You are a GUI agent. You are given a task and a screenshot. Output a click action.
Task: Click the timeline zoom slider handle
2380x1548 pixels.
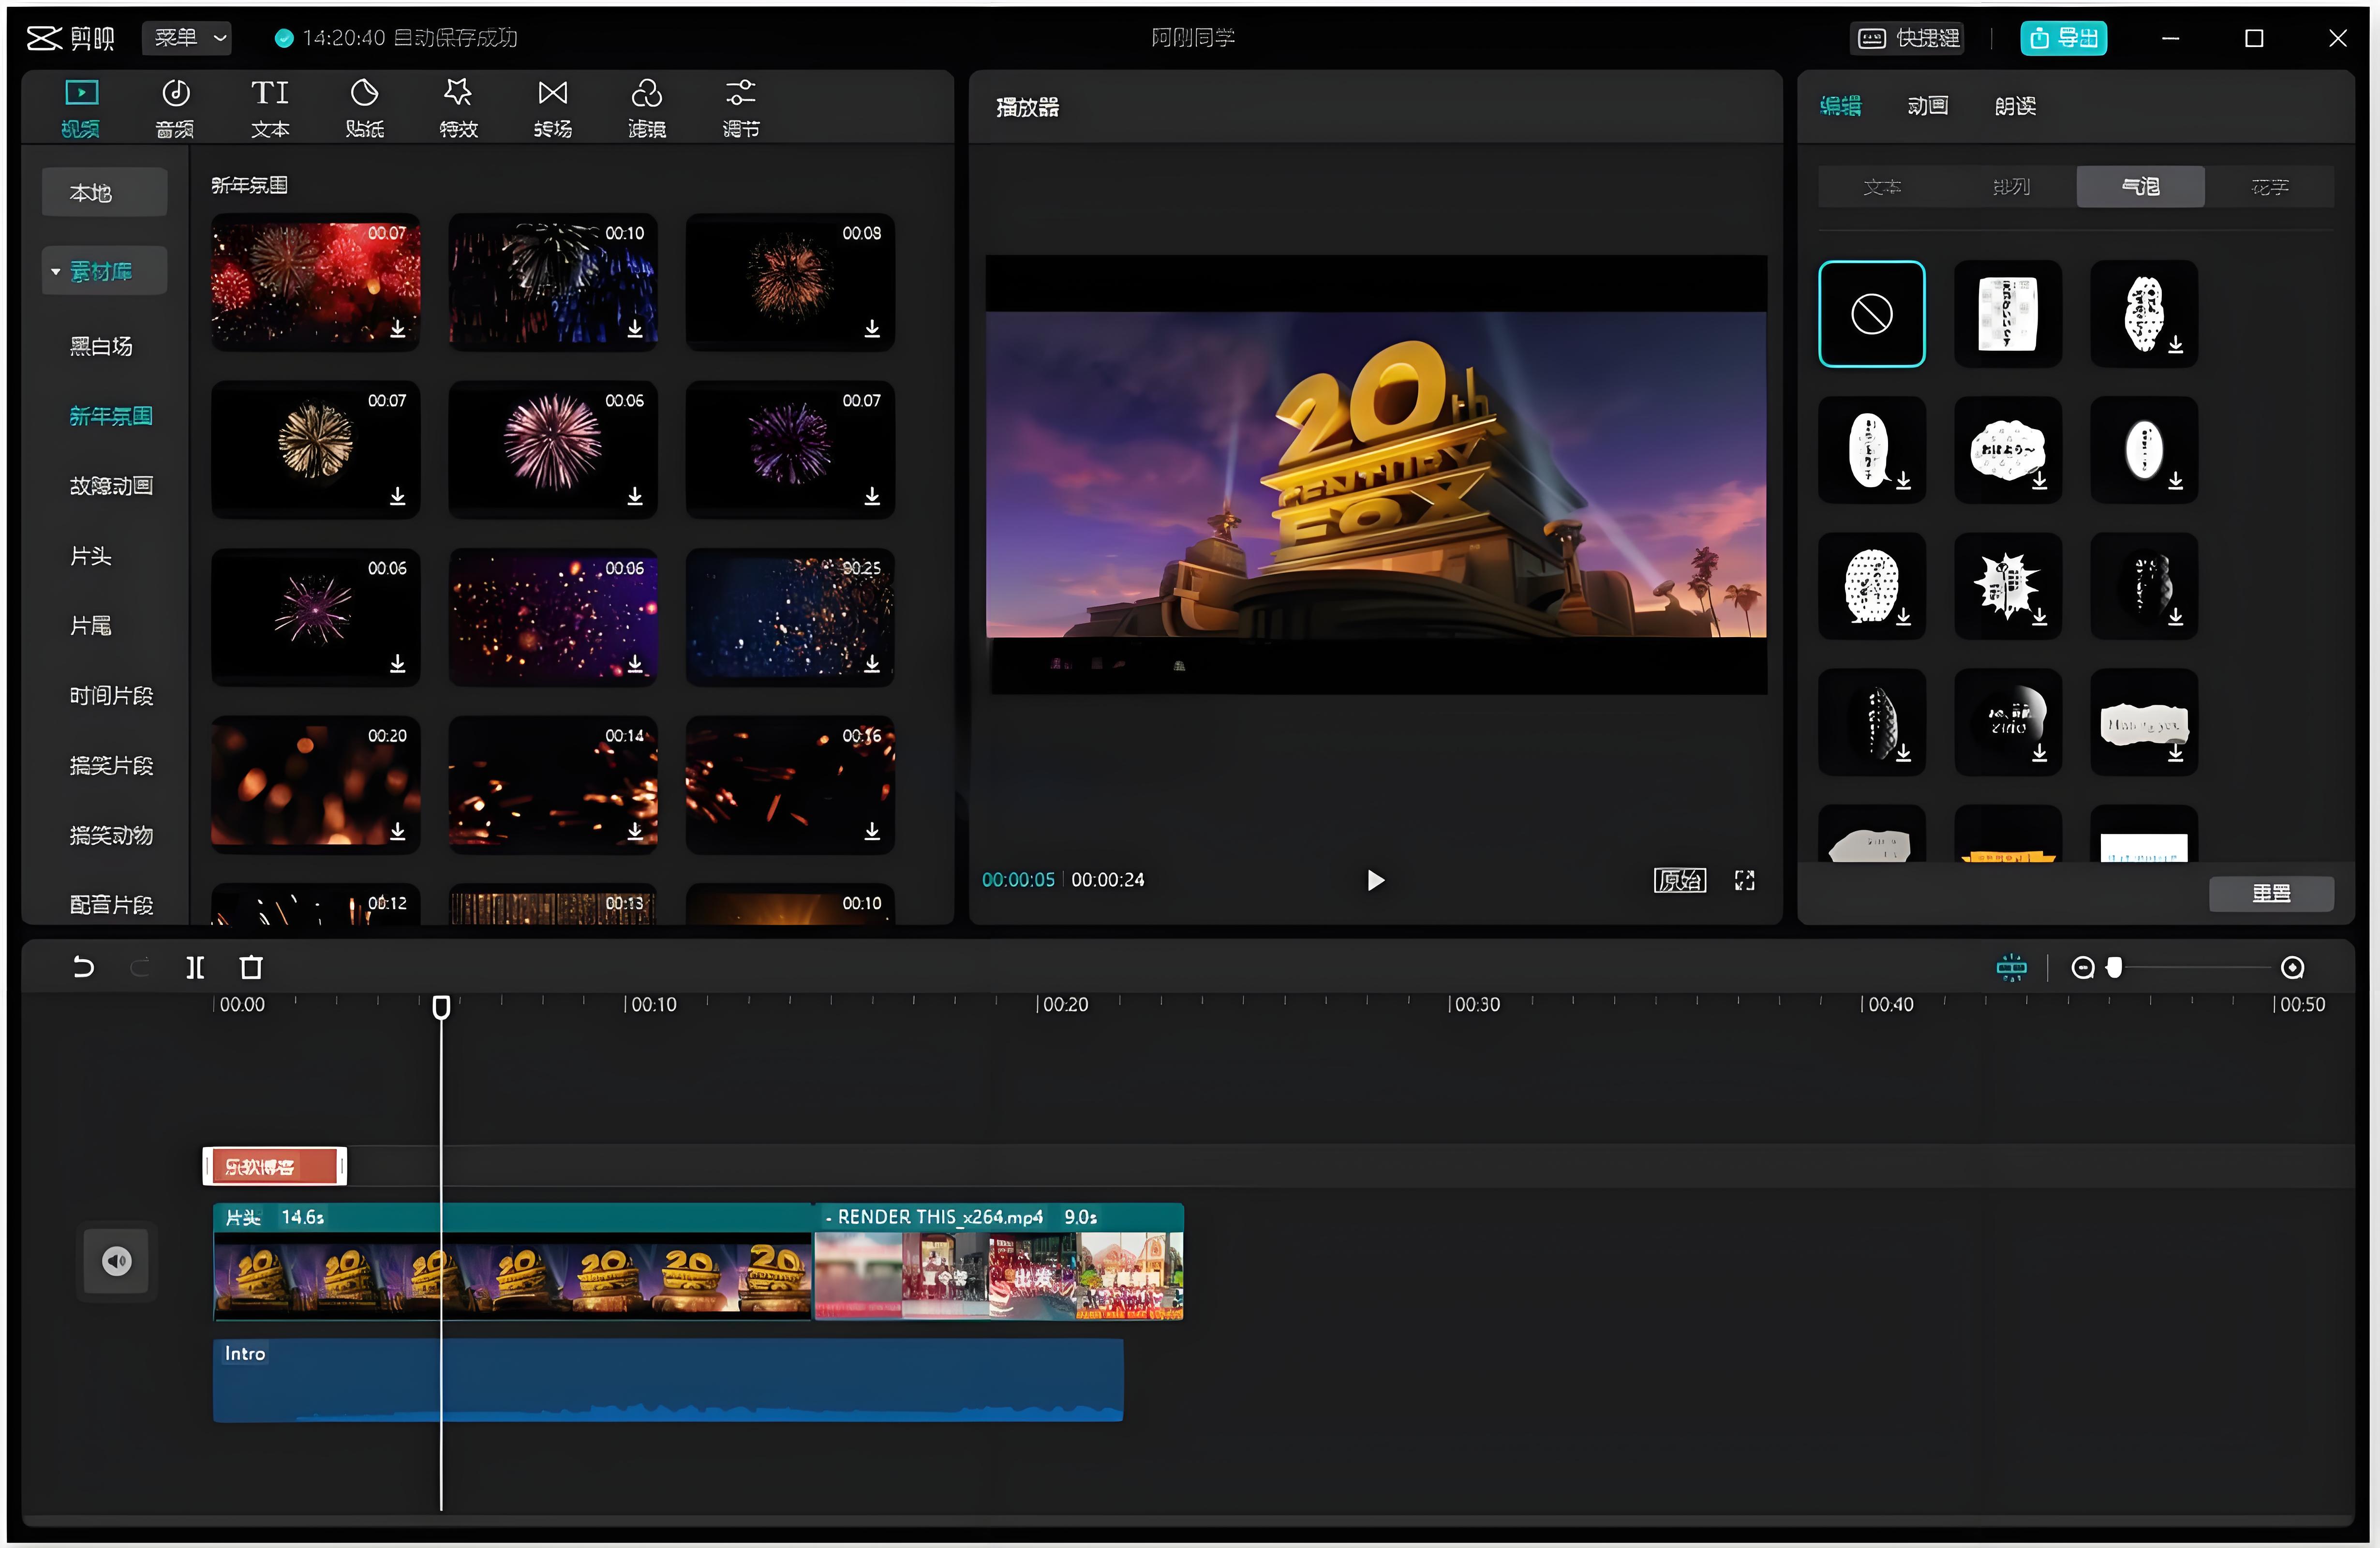point(2114,967)
